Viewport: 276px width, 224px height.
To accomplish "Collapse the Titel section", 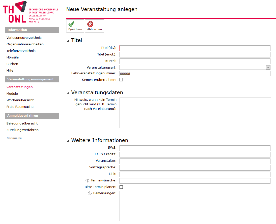I will tap(68, 41).
